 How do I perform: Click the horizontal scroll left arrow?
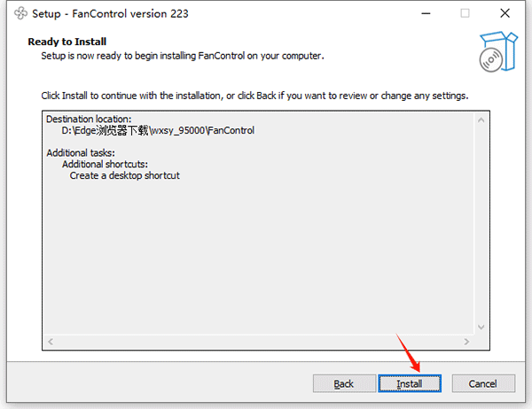[50, 342]
